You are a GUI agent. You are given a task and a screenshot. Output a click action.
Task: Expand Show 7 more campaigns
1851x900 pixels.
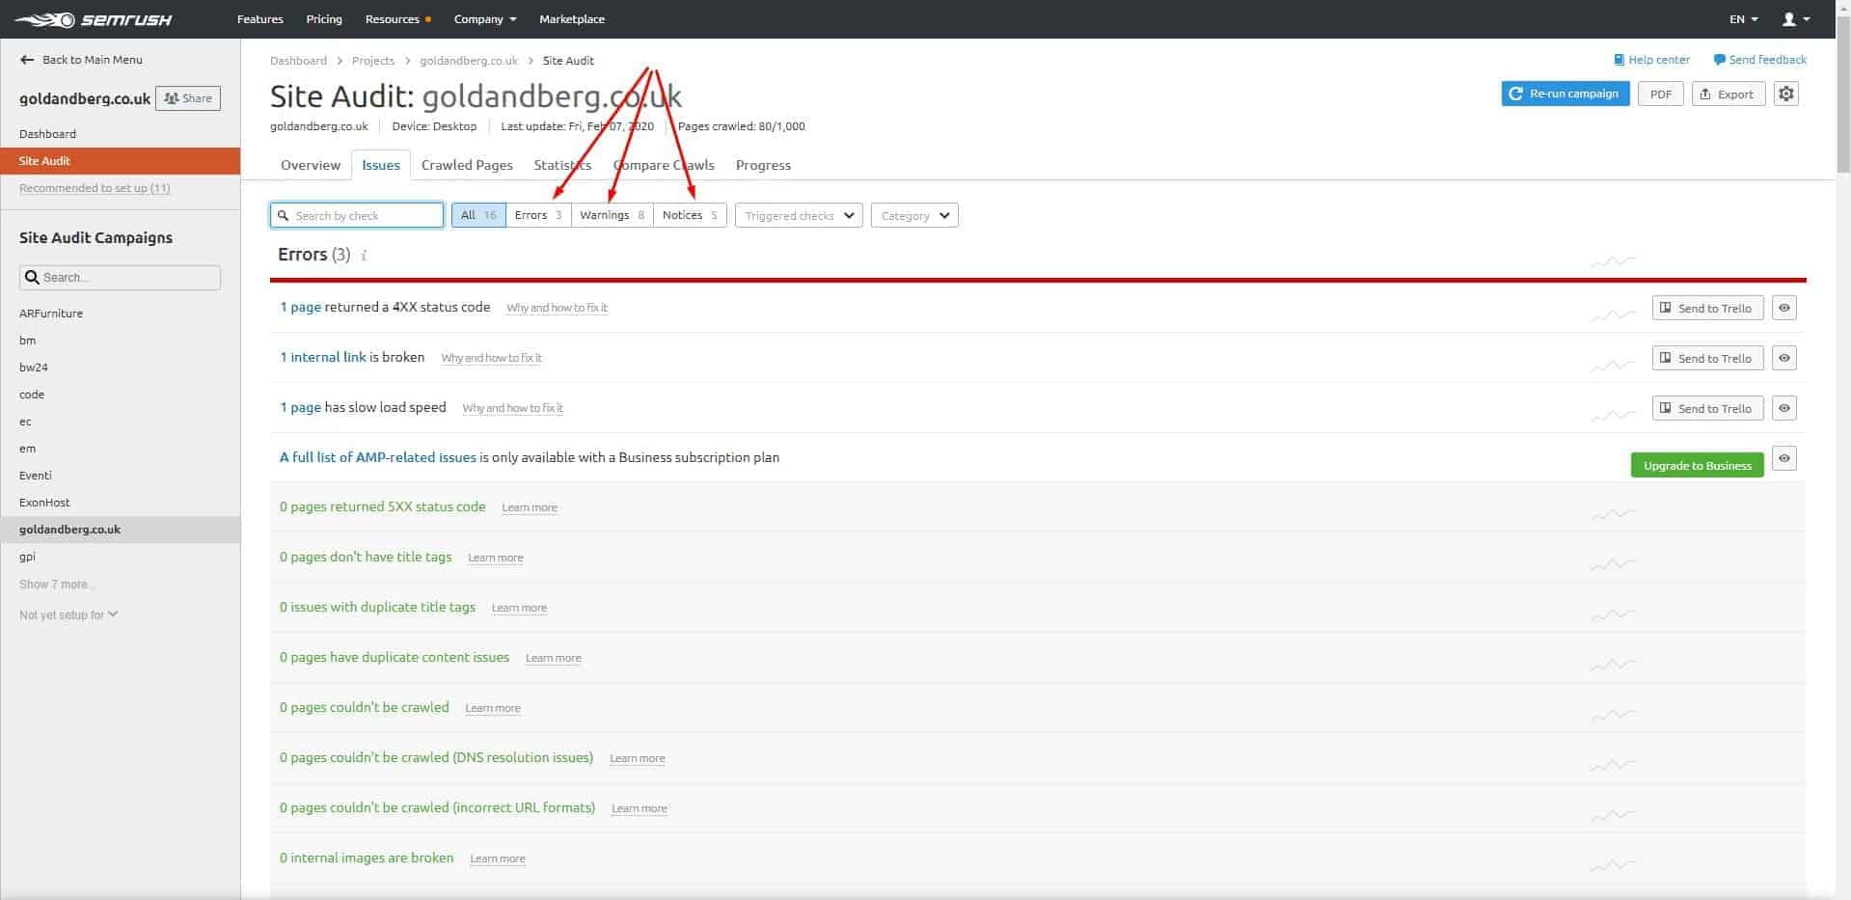(57, 584)
